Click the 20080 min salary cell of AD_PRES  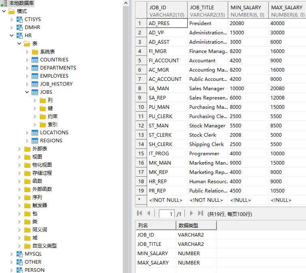[248, 23]
